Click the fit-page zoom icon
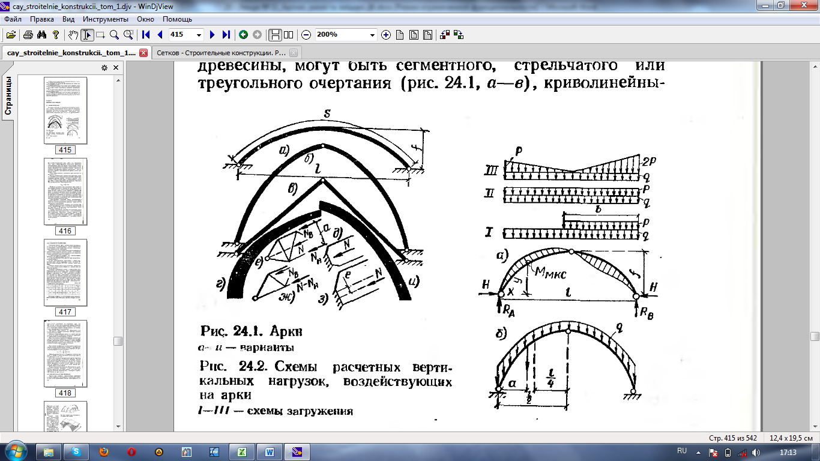 point(414,35)
